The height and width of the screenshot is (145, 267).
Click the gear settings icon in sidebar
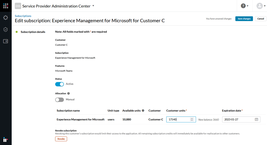click(x=6, y=18)
